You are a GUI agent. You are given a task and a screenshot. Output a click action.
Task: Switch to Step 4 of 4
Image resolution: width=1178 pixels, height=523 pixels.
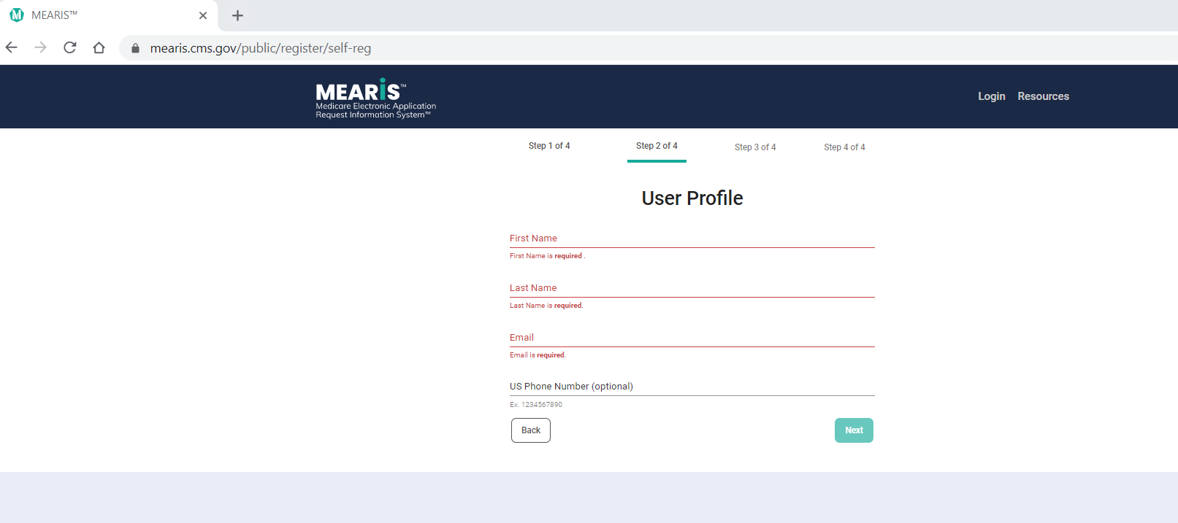point(844,147)
